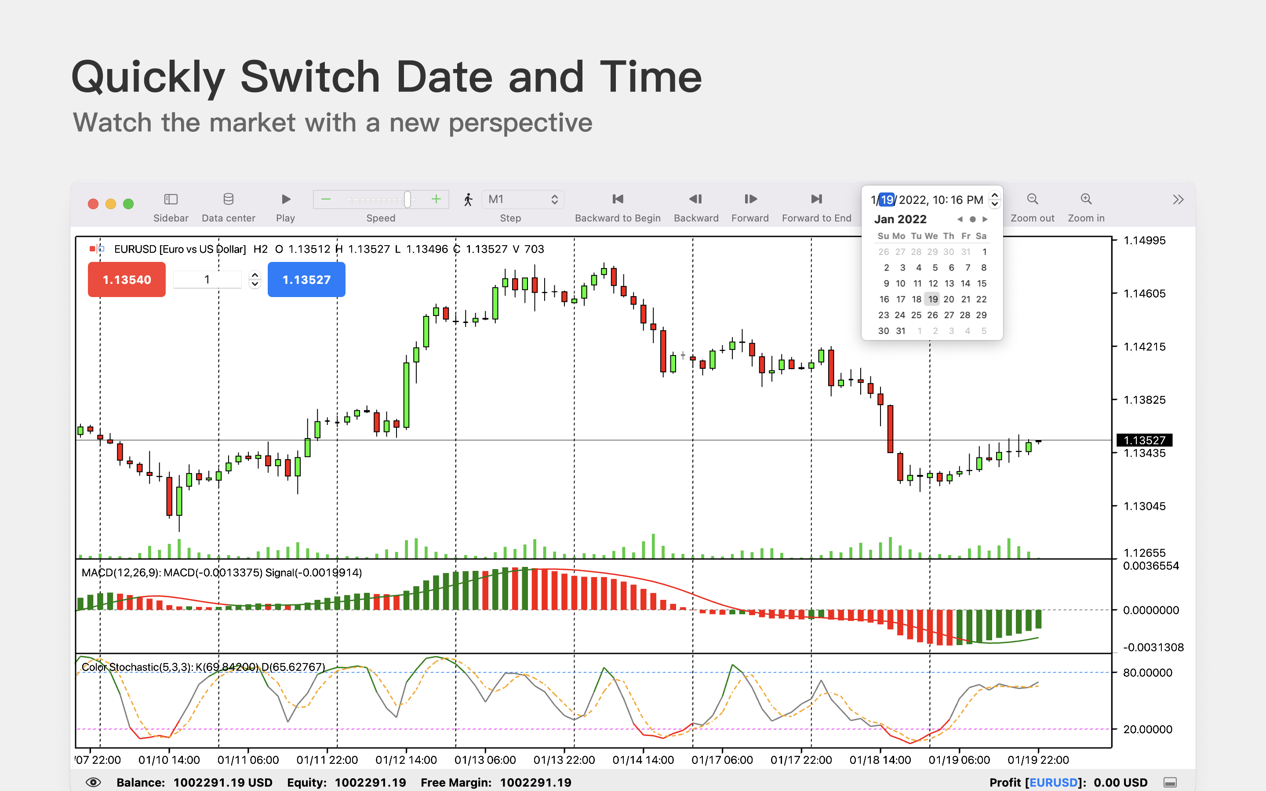This screenshot has height=791, width=1266.
Task: Zoom in the chart
Action: [x=1086, y=199]
